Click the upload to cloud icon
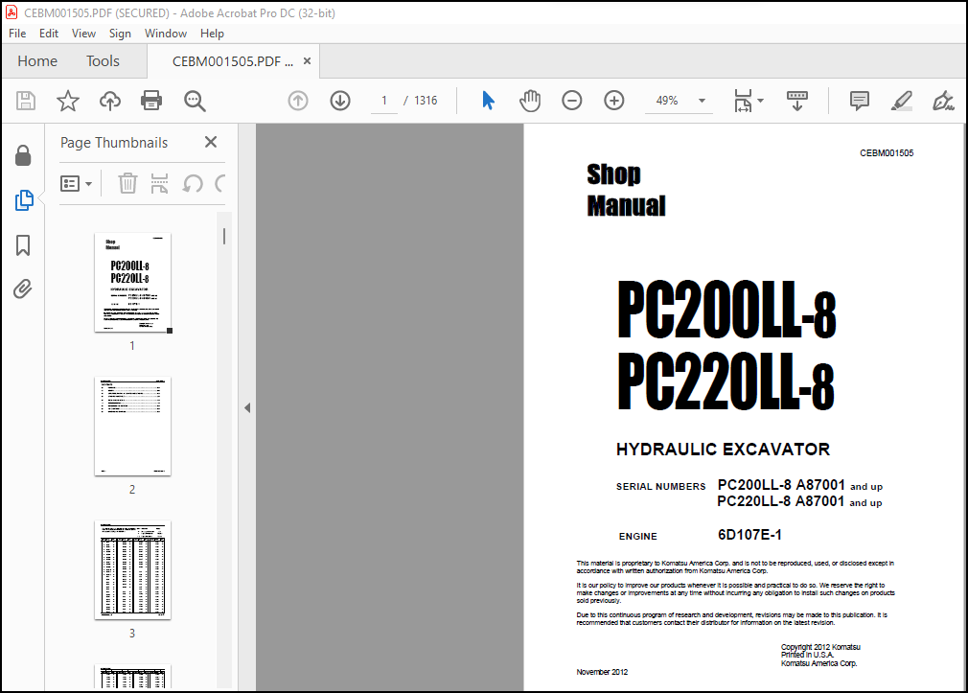The width and height of the screenshot is (968, 693). click(110, 101)
